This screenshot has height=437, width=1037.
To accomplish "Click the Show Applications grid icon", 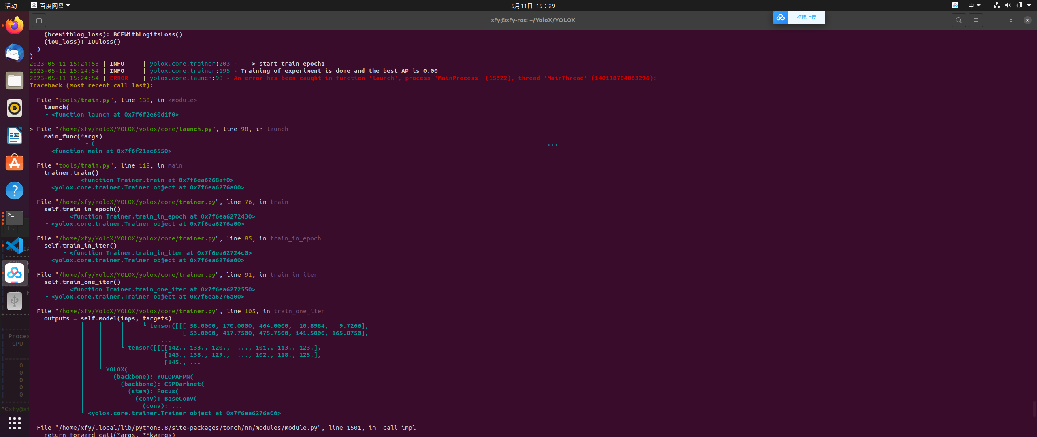I will pyautogui.click(x=14, y=423).
